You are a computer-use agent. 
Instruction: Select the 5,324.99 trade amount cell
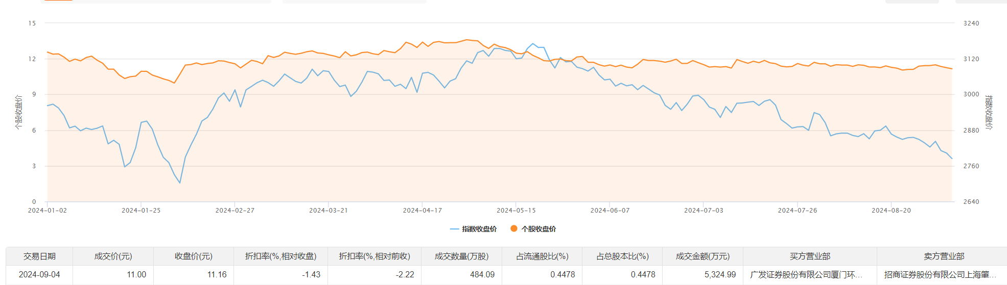point(720,274)
